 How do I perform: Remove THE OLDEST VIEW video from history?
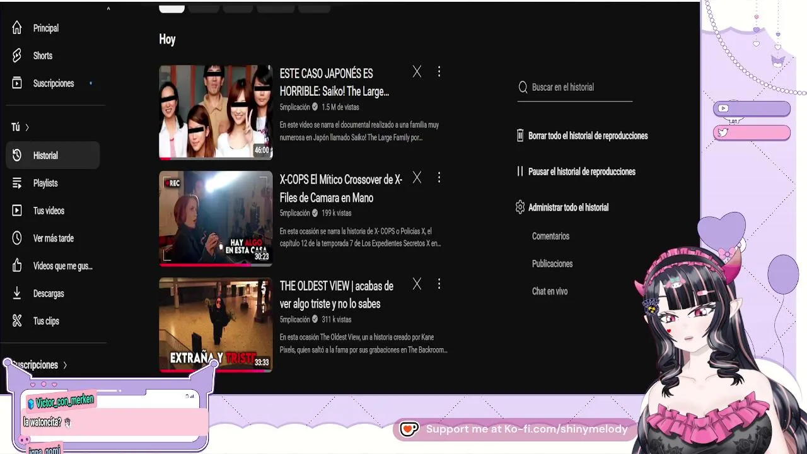point(417,284)
